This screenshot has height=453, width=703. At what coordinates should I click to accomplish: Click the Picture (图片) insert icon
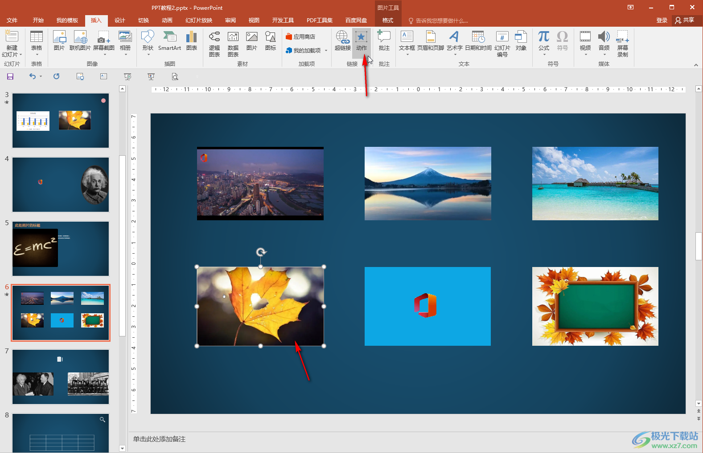(59, 40)
